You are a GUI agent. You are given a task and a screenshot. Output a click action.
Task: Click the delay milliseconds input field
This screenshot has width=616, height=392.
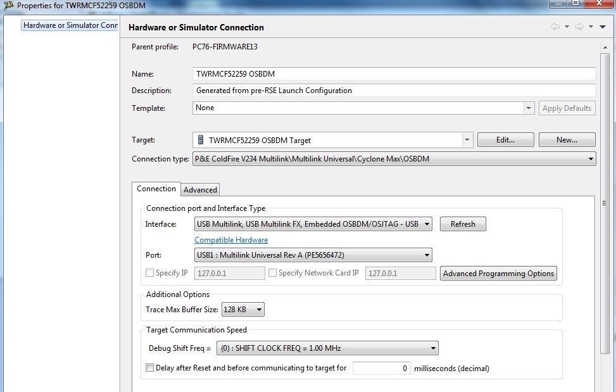(382, 369)
